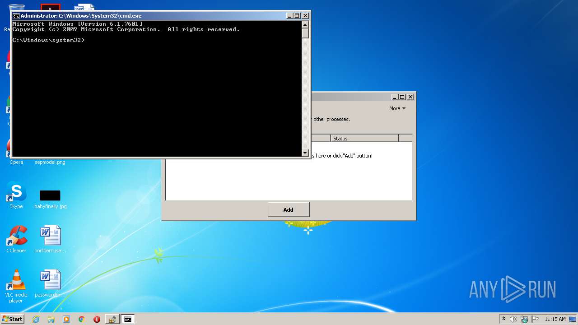Click the 11:15 AM taskbar clock

[555, 319]
